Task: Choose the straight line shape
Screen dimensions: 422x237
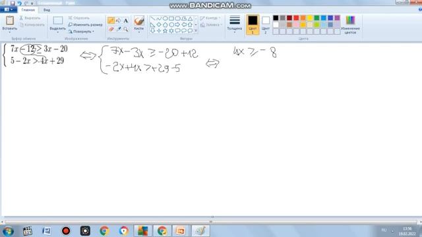Action: tap(152, 18)
